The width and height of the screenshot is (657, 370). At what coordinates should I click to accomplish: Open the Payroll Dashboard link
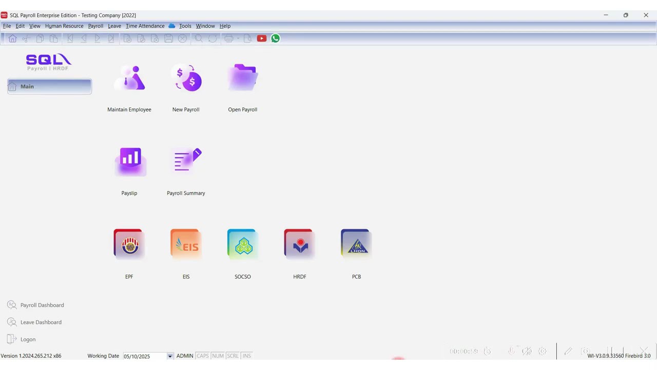coord(36,305)
